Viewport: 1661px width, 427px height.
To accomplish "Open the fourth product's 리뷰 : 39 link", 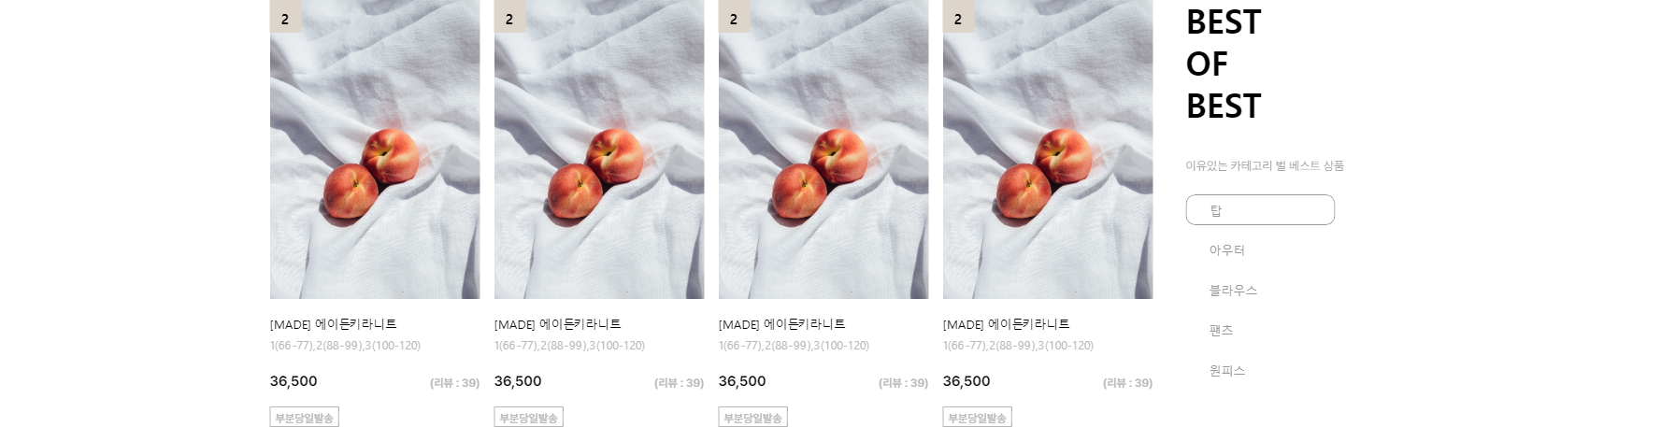I will click(1127, 383).
